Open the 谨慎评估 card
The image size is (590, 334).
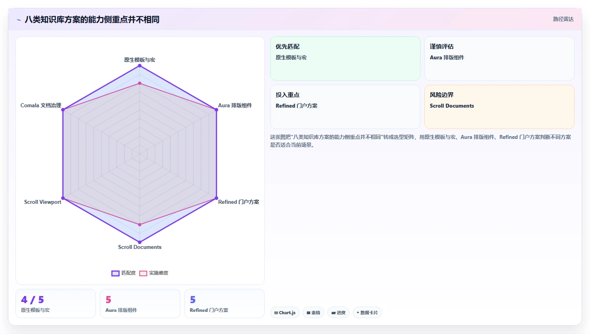pyautogui.click(x=499, y=59)
